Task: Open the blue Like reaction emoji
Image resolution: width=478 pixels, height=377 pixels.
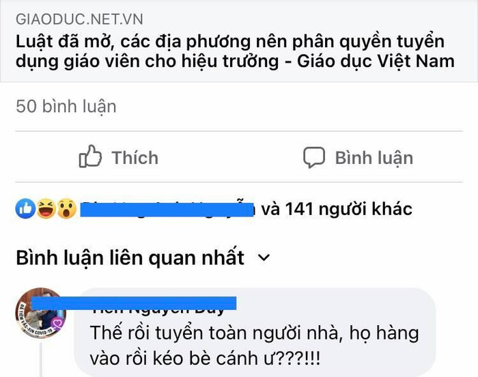Action: pos(26,208)
